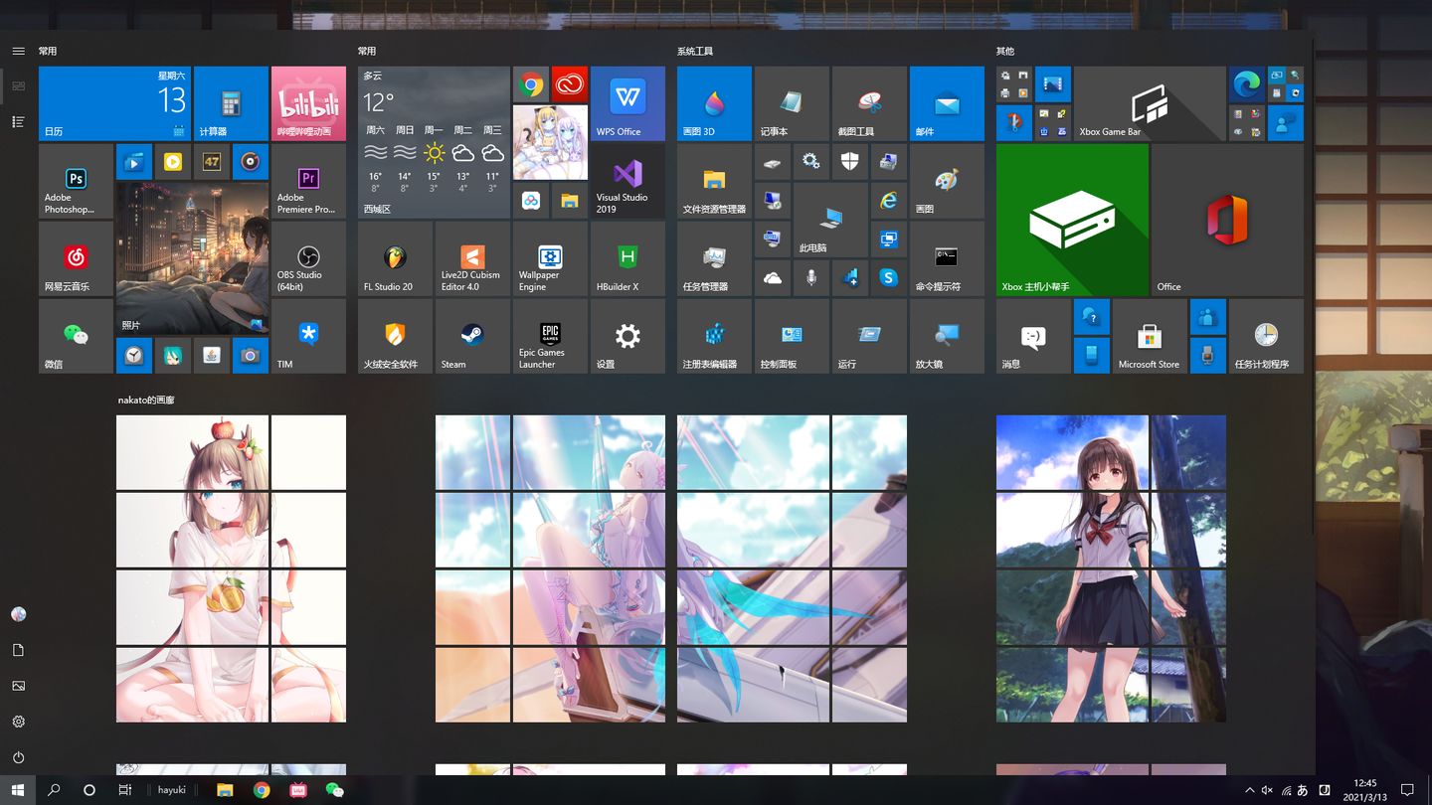Open the 计算器 calculator tile

pyautogui.click(x=231, y=103)
